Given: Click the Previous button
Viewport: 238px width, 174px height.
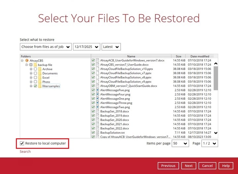Looking at the screenshot, I should click(x=168, y=166).
